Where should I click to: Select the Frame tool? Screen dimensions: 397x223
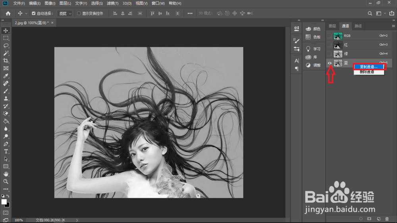(x=6, y=68)
